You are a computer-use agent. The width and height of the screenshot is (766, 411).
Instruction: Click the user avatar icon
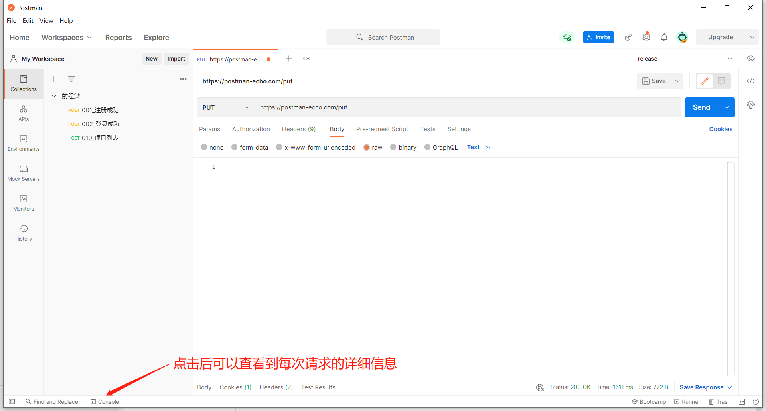tap(682, 37)
